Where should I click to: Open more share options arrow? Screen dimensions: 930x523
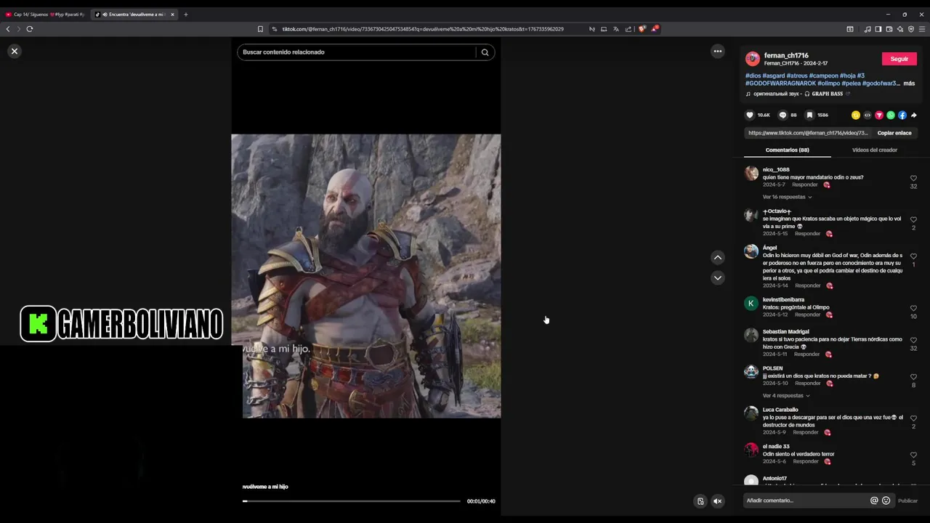913,115
